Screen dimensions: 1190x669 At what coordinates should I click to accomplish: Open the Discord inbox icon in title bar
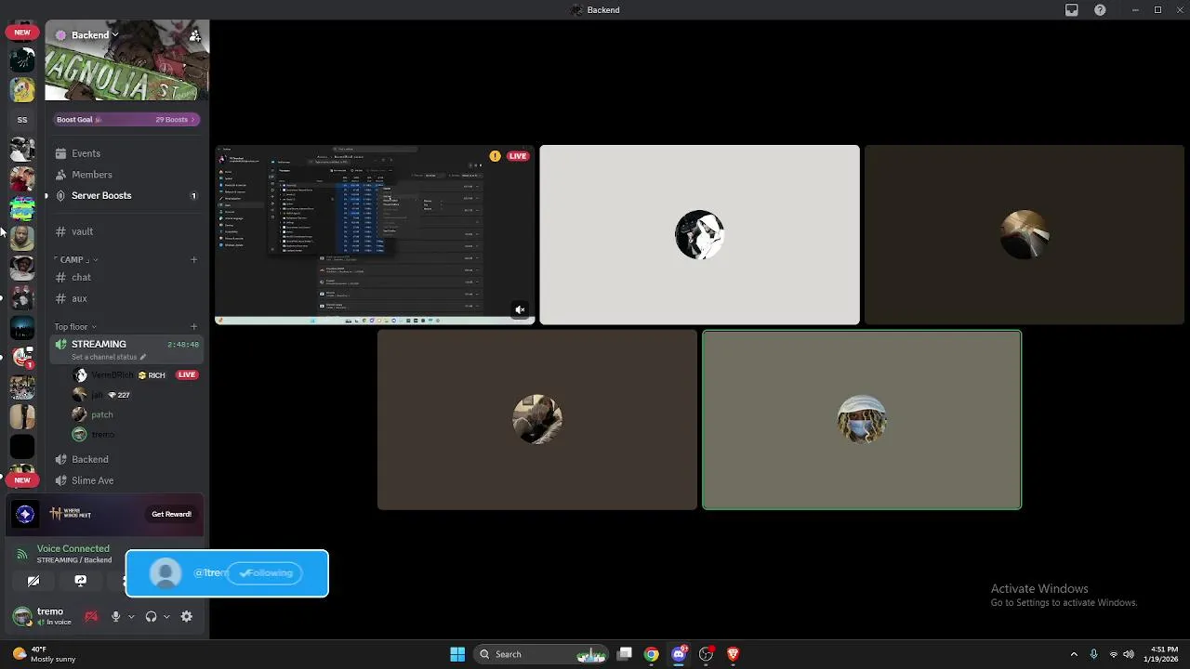[1072, 10]
